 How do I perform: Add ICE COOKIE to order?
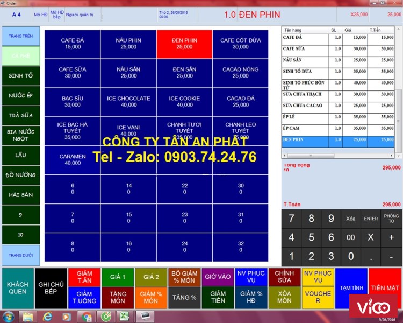click(x=184, y=102)
